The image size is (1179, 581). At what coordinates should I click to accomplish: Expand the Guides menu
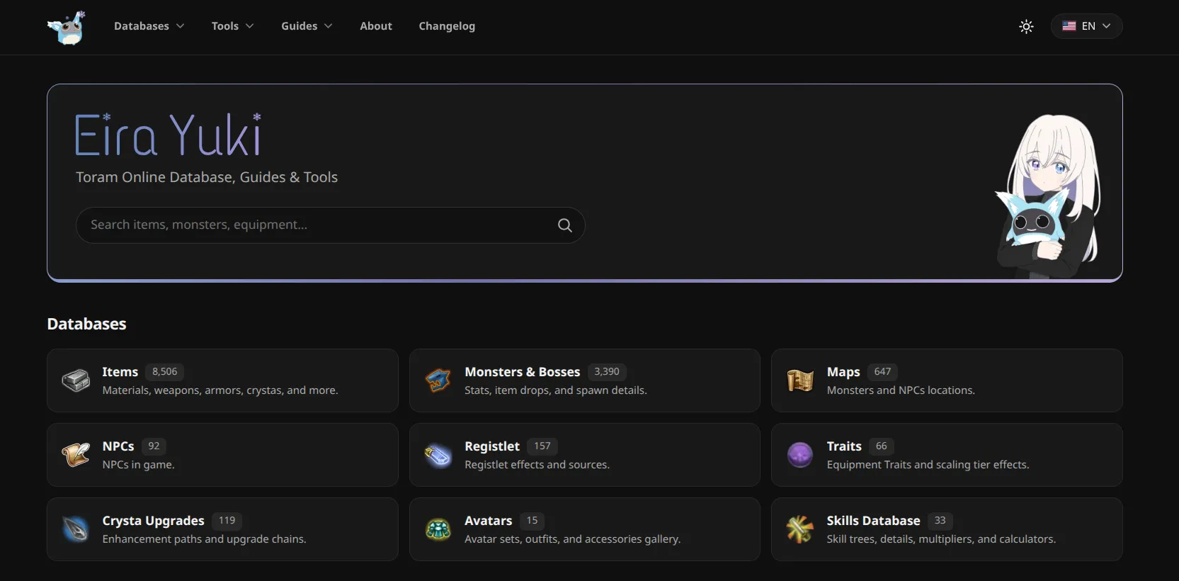pos(307,26)
